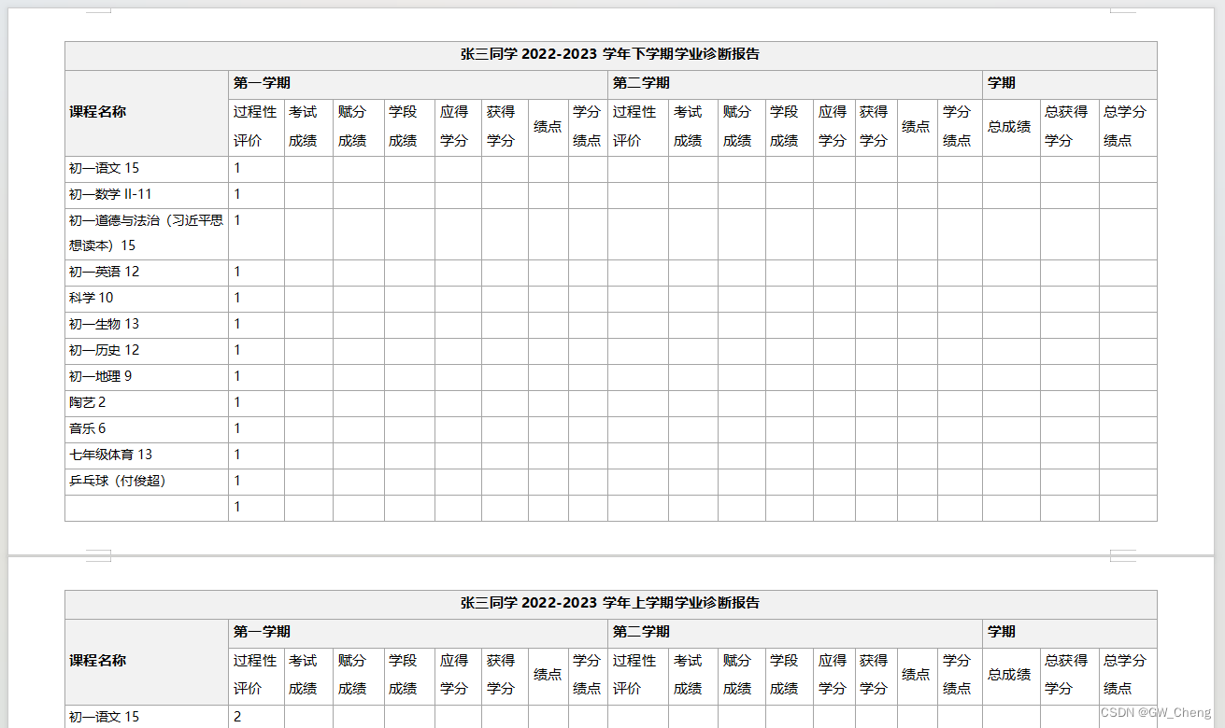This screenshot has height=728, width=1225.
Task: Select the 初一英语 12 course name
Action: click(104, 272)
